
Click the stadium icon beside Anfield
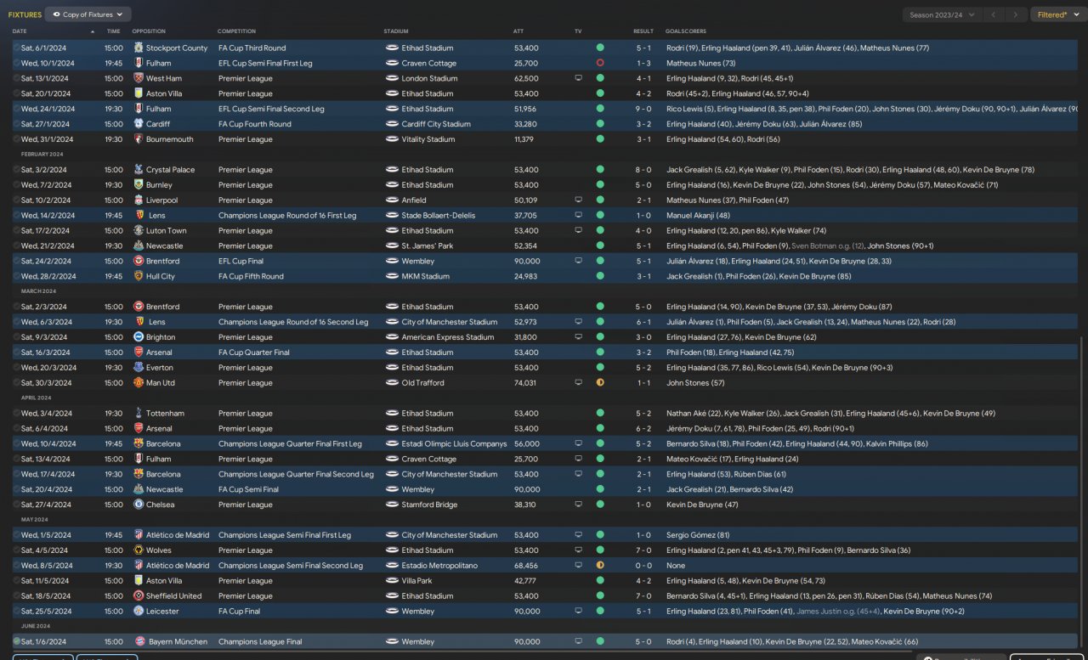click(x=392, y=200)
